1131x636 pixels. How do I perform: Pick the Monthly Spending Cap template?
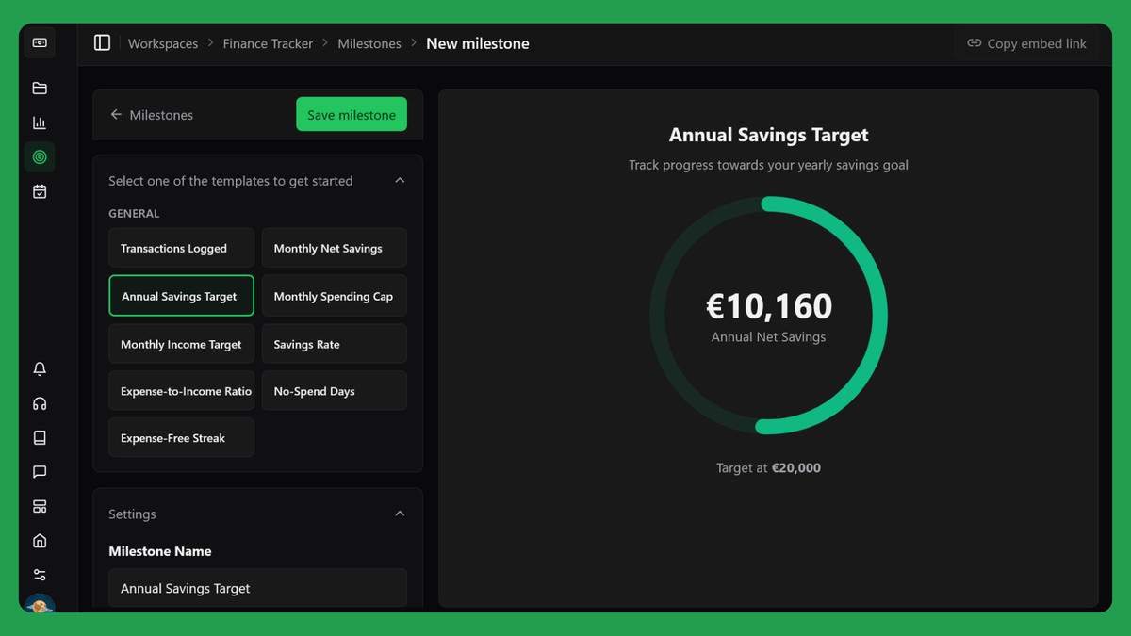point(335,296)
